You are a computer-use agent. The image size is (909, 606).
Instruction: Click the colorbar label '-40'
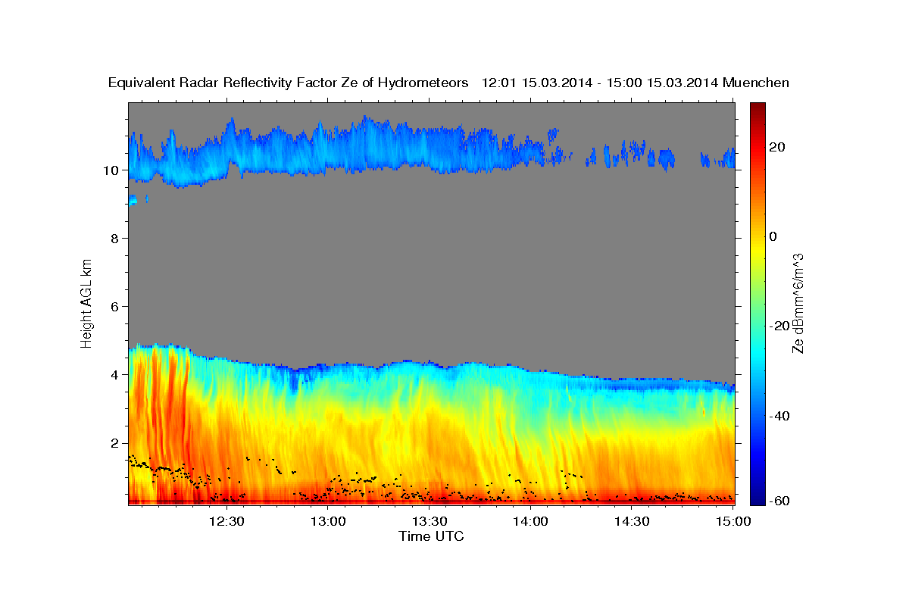(x=779, y=415)
